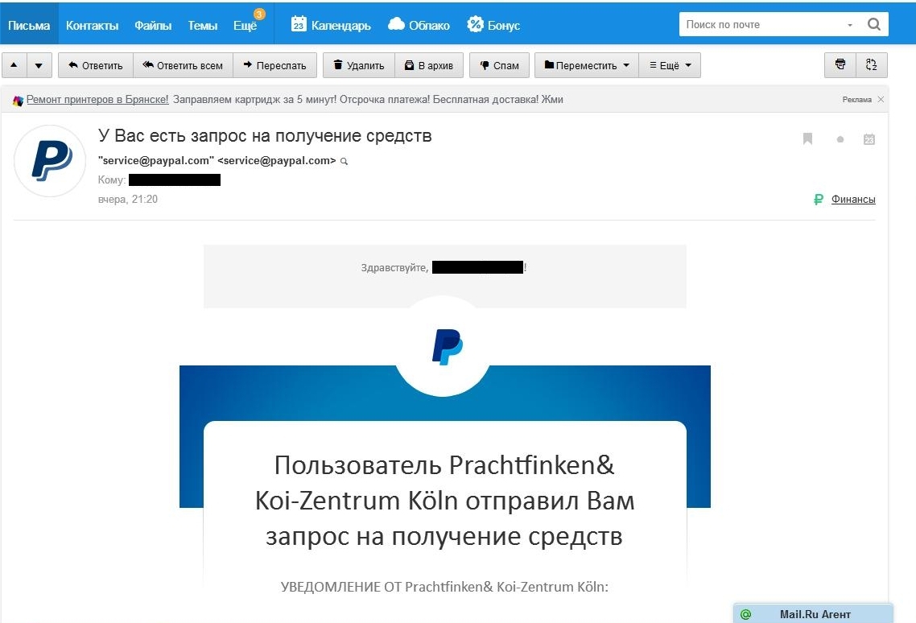Viewport: 916px width, 623px height.
Task: Toggle the unread dot marker
Action: tap(840, 139)
